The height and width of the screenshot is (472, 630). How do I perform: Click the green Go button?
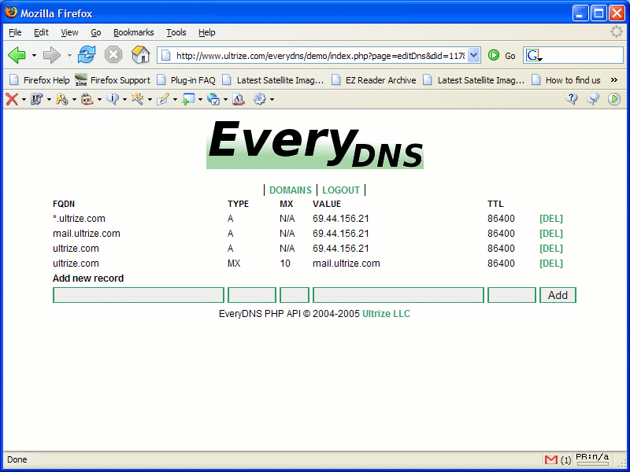click(x=502, y=55)
